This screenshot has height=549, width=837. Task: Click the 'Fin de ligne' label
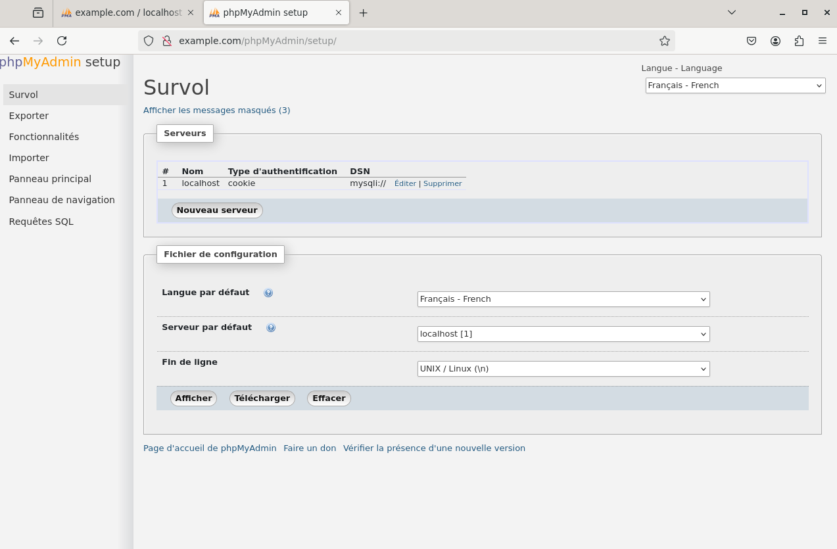click(189, 362)
